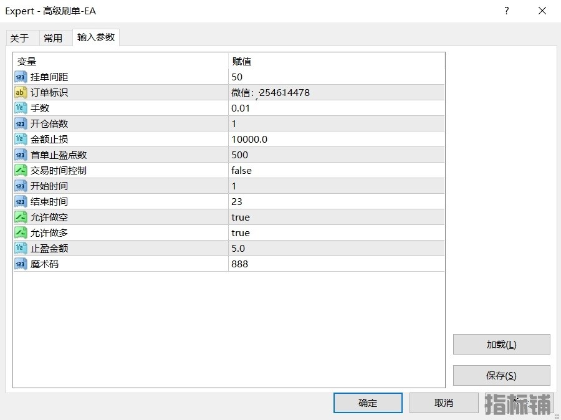561x420 pixels.
Task: Cancel with the 取消 button
Action: (444, 403)
